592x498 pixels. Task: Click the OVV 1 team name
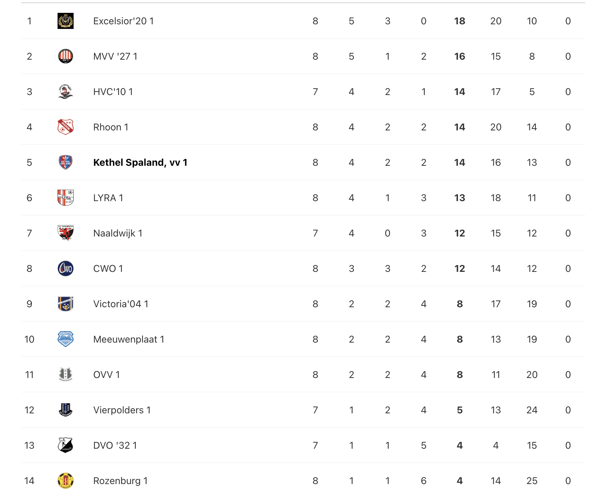tap(107, 375)
